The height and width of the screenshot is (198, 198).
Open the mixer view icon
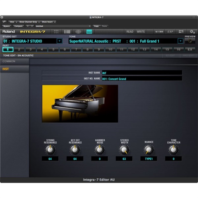click(56, 32)
